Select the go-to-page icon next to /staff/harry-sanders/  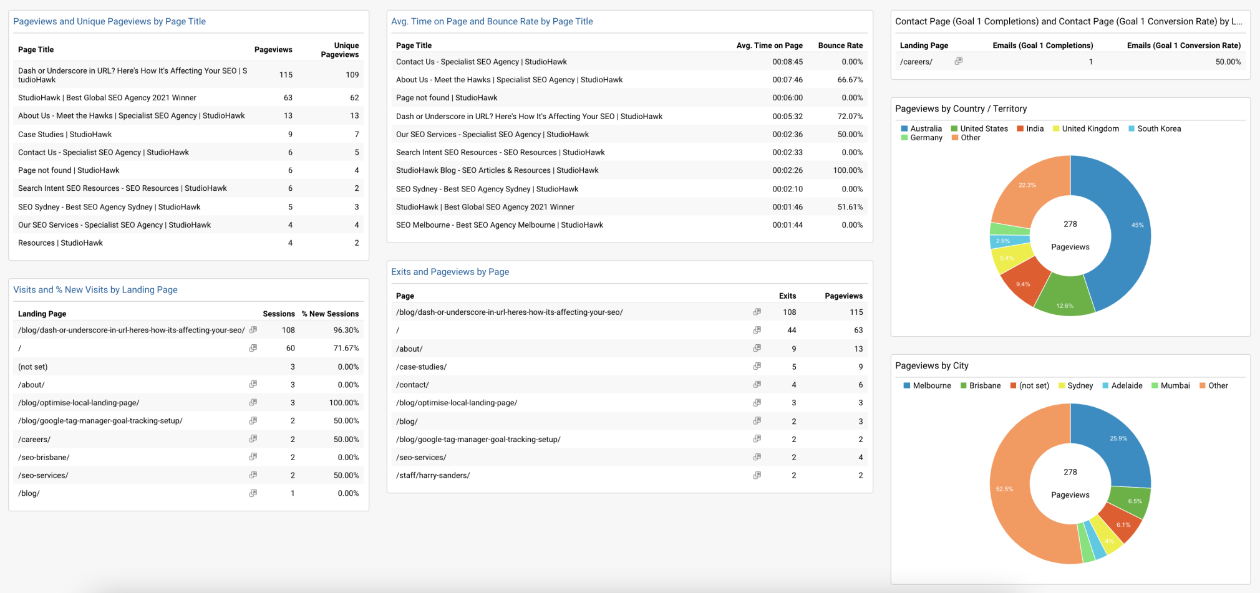757,475
